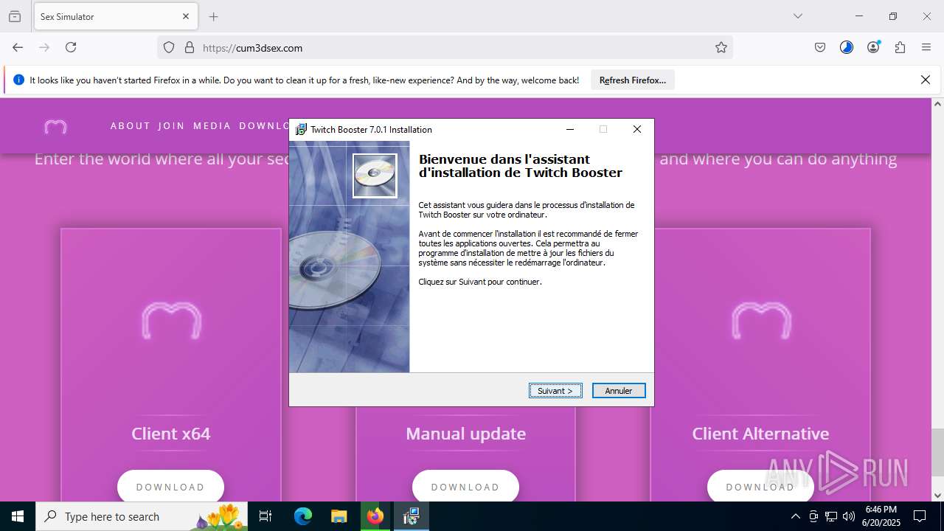944x531 pixels.
Task: Open the clock and date flyout
Action: pos(881,516)
